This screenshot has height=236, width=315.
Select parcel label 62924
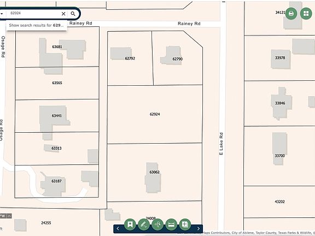point(155,114)
